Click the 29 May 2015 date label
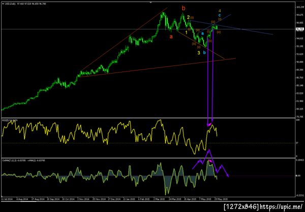Screen dimensions: 305x212 coord(222,199)
